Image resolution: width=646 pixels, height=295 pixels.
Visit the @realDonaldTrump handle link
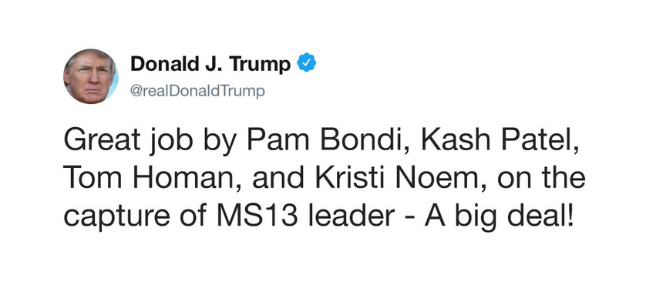pyautogui.click(x=197, y=91)
